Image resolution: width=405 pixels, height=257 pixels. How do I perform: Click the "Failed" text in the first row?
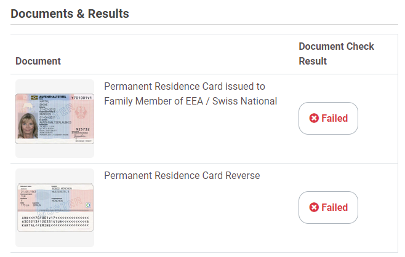[x=335, y=119]
